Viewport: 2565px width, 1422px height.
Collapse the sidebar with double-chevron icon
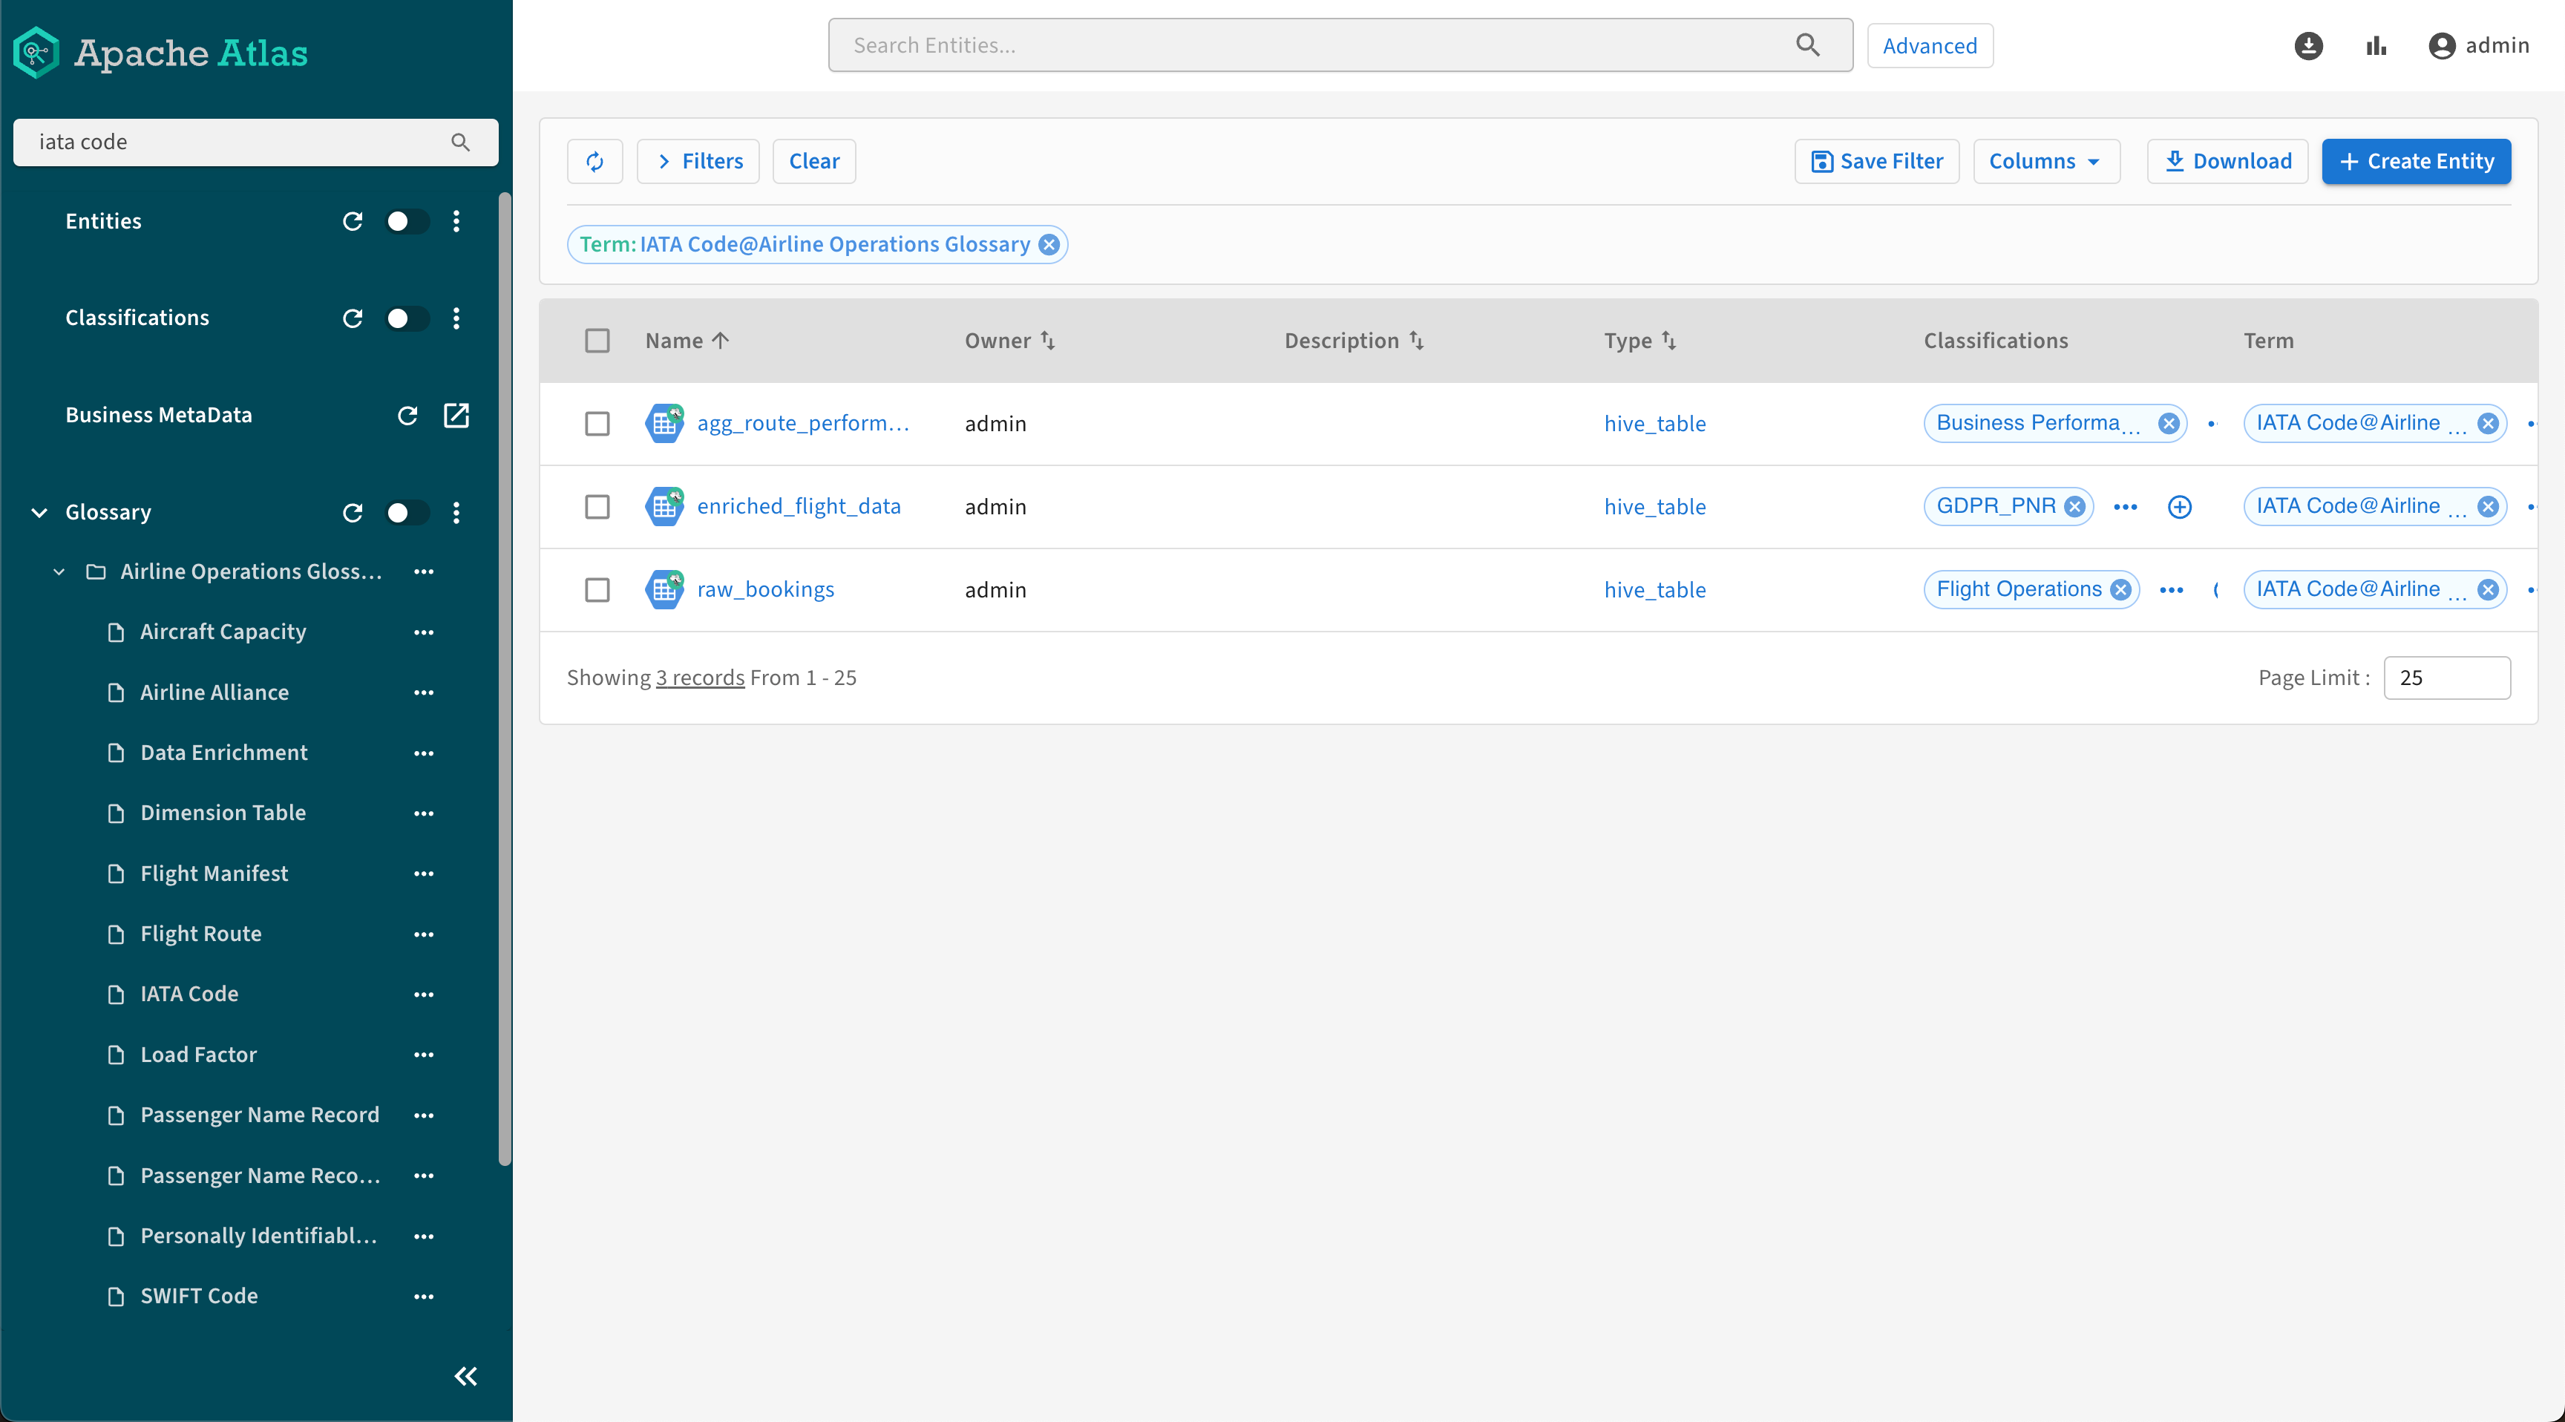tap(465, 1376)
